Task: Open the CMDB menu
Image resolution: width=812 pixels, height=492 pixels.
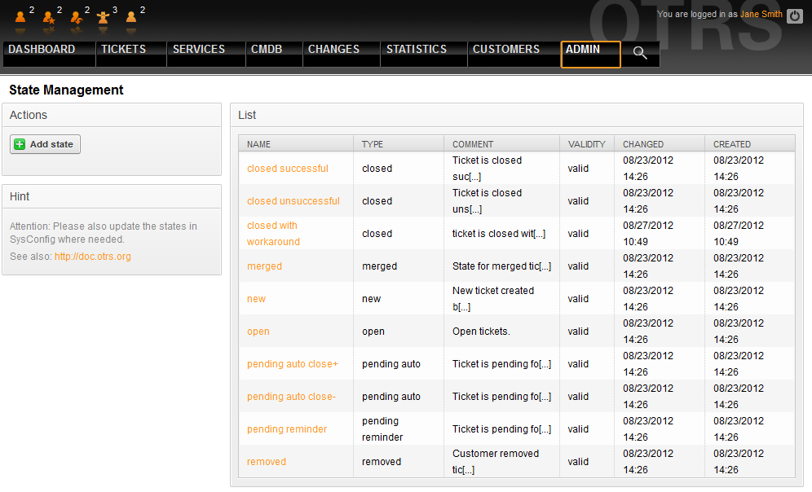Action: (267, 50)
